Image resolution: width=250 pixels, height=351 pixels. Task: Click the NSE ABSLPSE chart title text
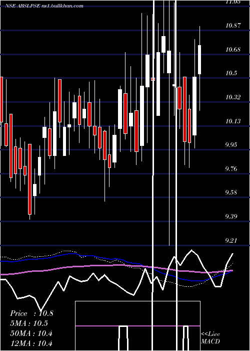click(x=44, y=6)
